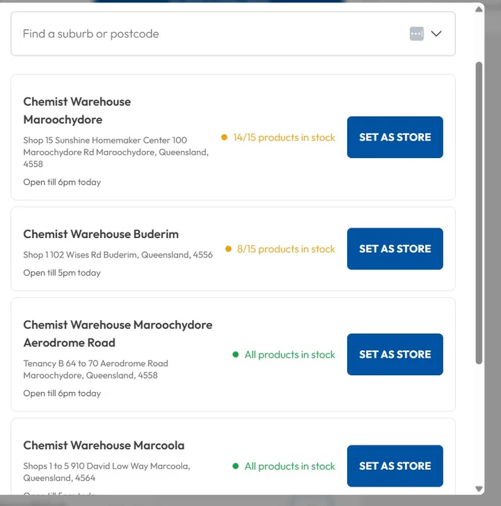Click the green stock dot for Marcoola
This screenshot has height=506, width=501.
236,466
